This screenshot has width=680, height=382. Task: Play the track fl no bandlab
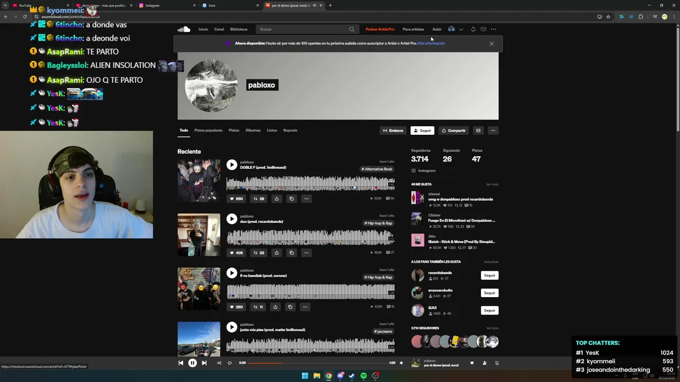tap(232, 273)
